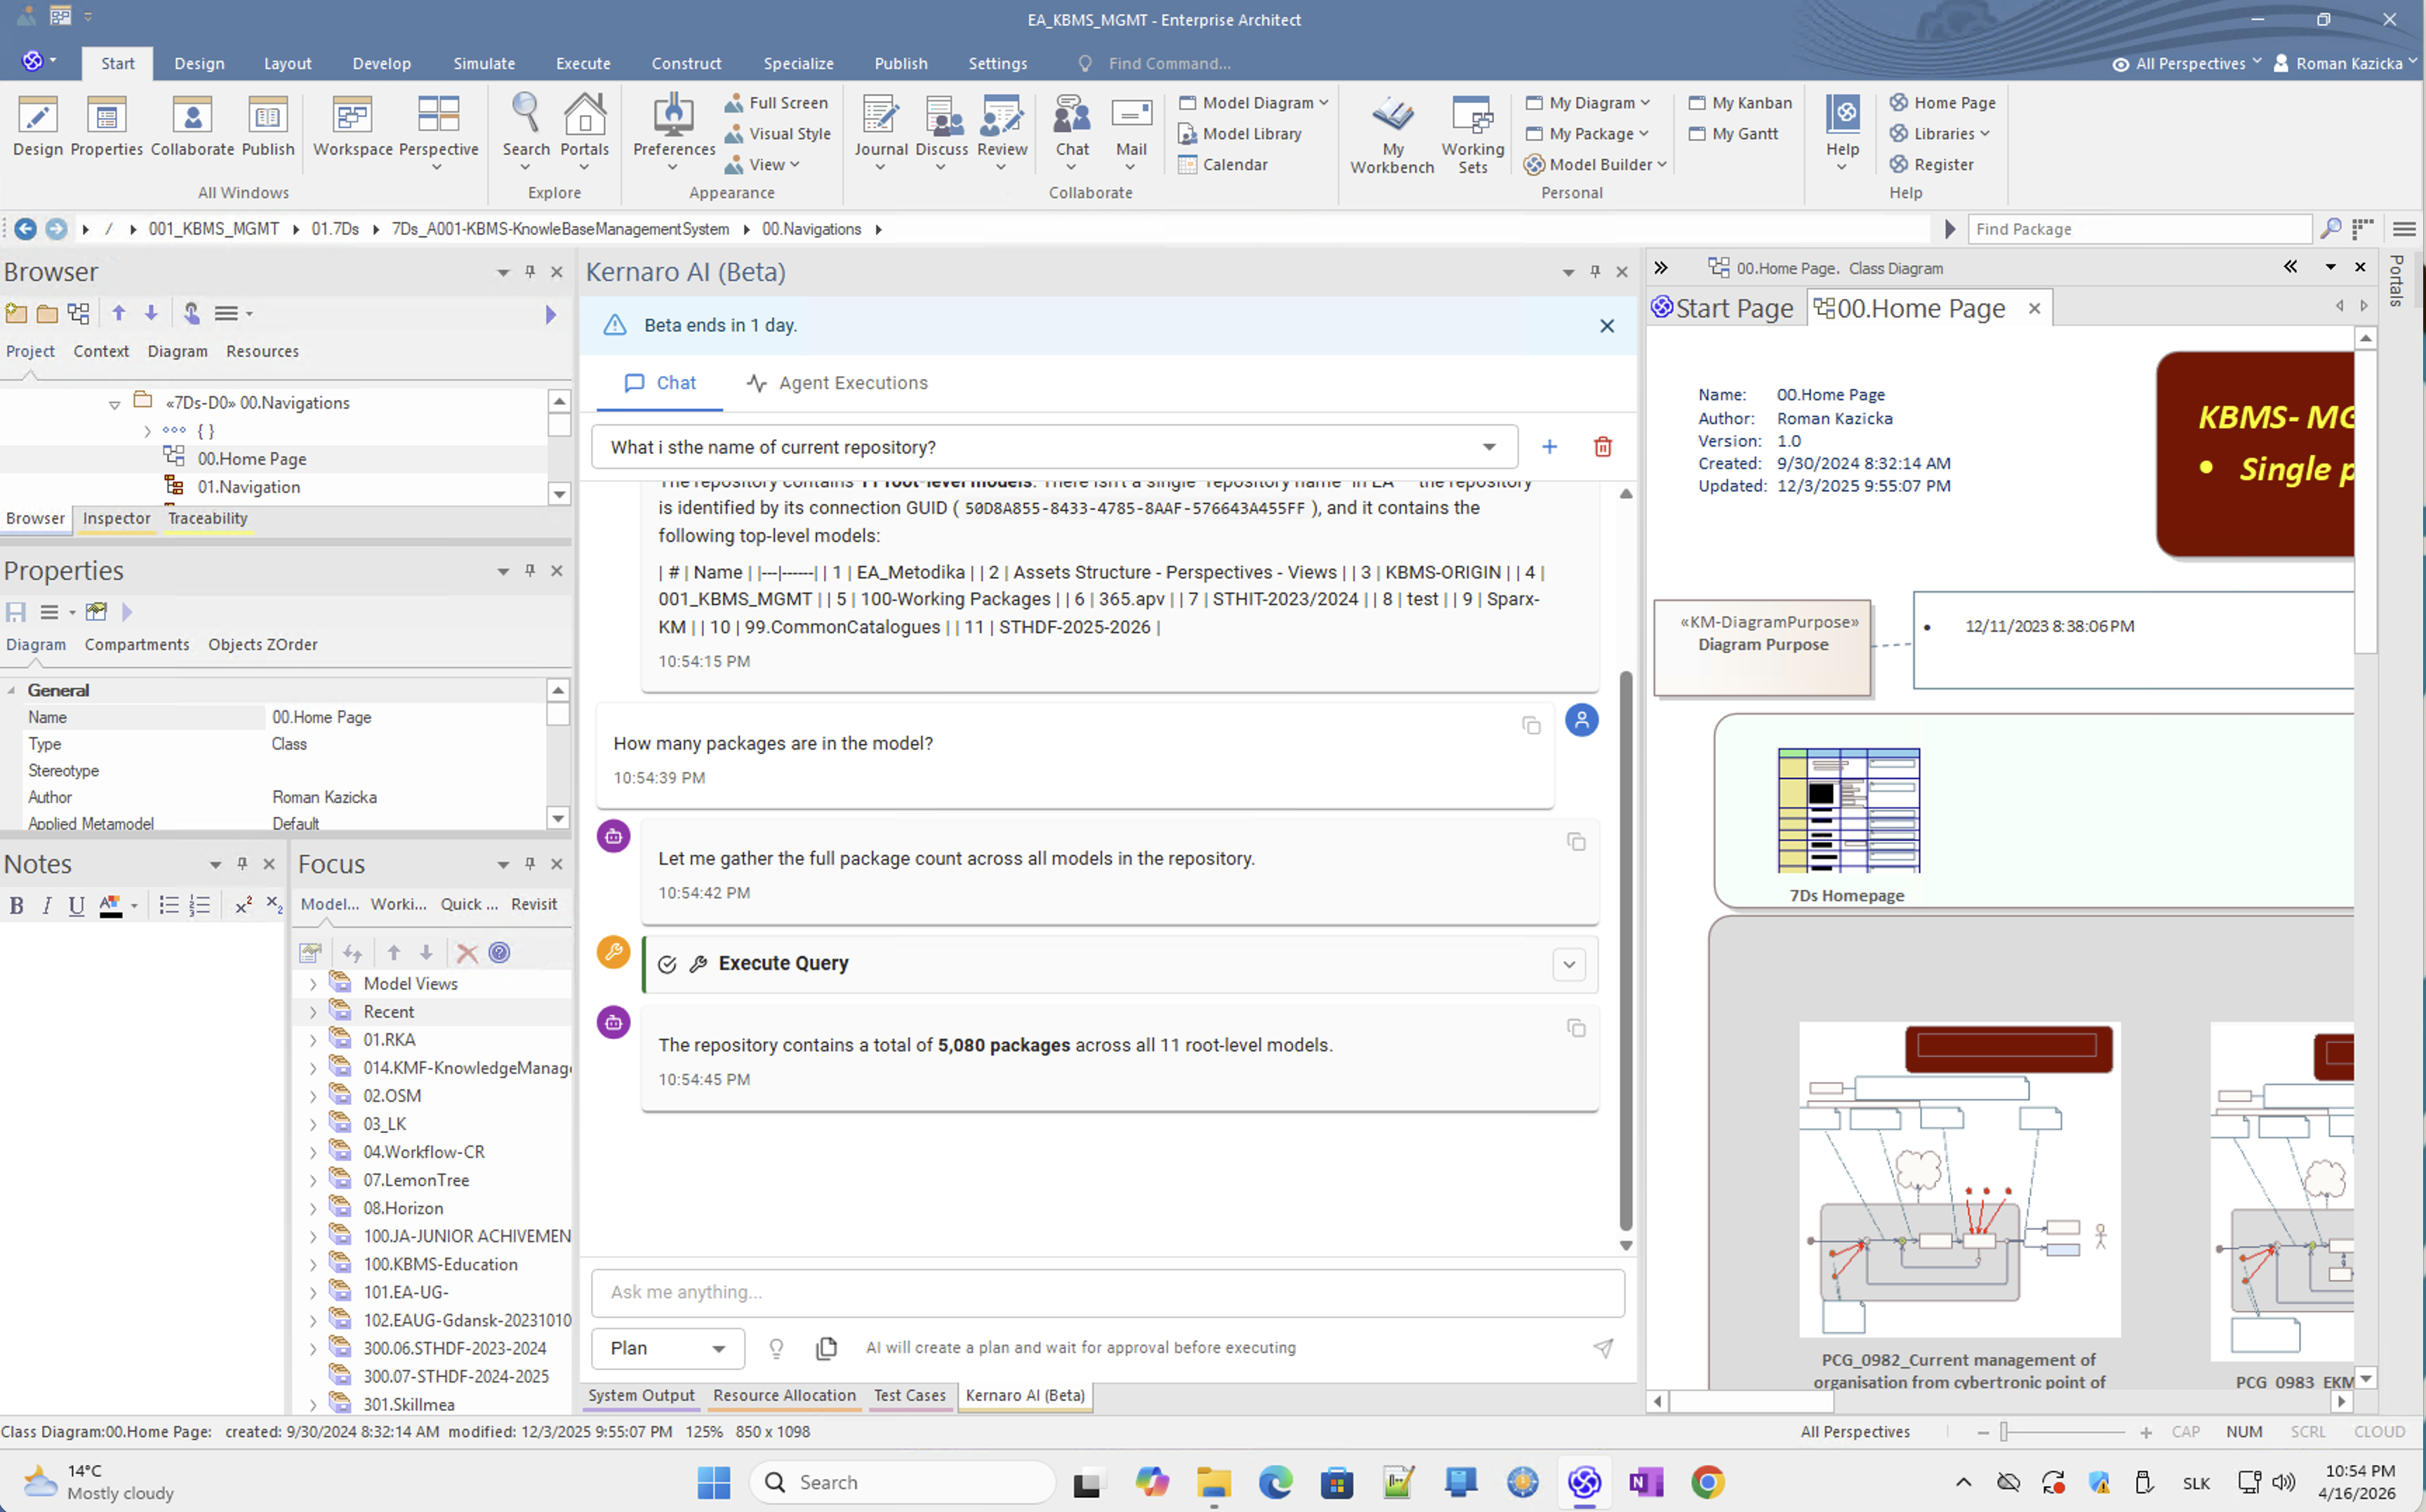Click the lightbulb icon beside Plan
The width and height of the screenshot is (2426, 1512).
coord(776,1348)
